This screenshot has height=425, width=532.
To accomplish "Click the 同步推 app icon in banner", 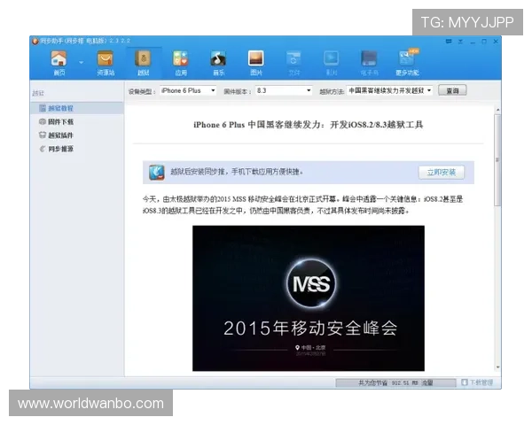I will coord(157,173).
